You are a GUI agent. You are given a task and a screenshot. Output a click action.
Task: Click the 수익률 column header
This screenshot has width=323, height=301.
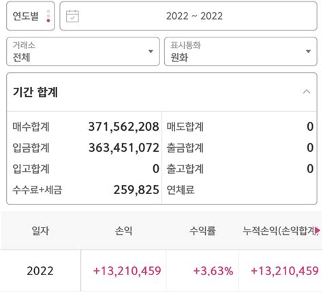click(x=202, y=231)
